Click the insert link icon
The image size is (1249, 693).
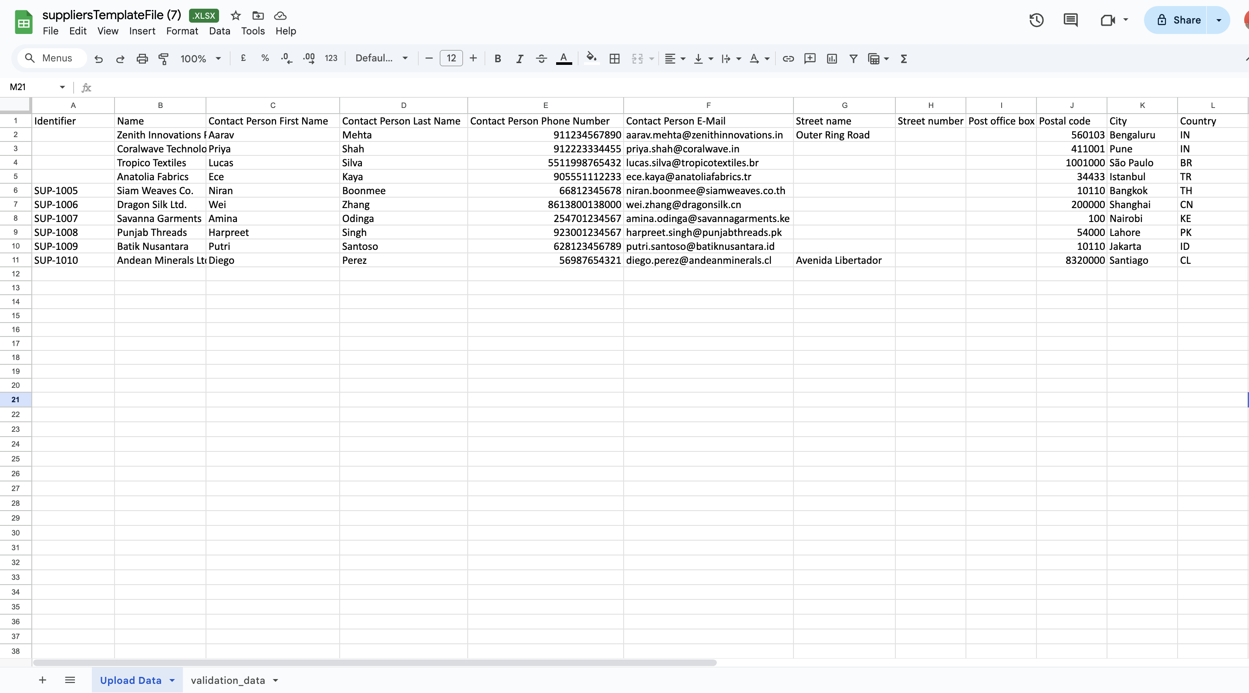point(788,59)
